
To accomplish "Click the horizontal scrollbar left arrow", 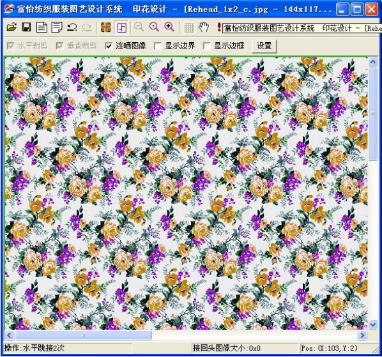I will (x=9, y=335).
